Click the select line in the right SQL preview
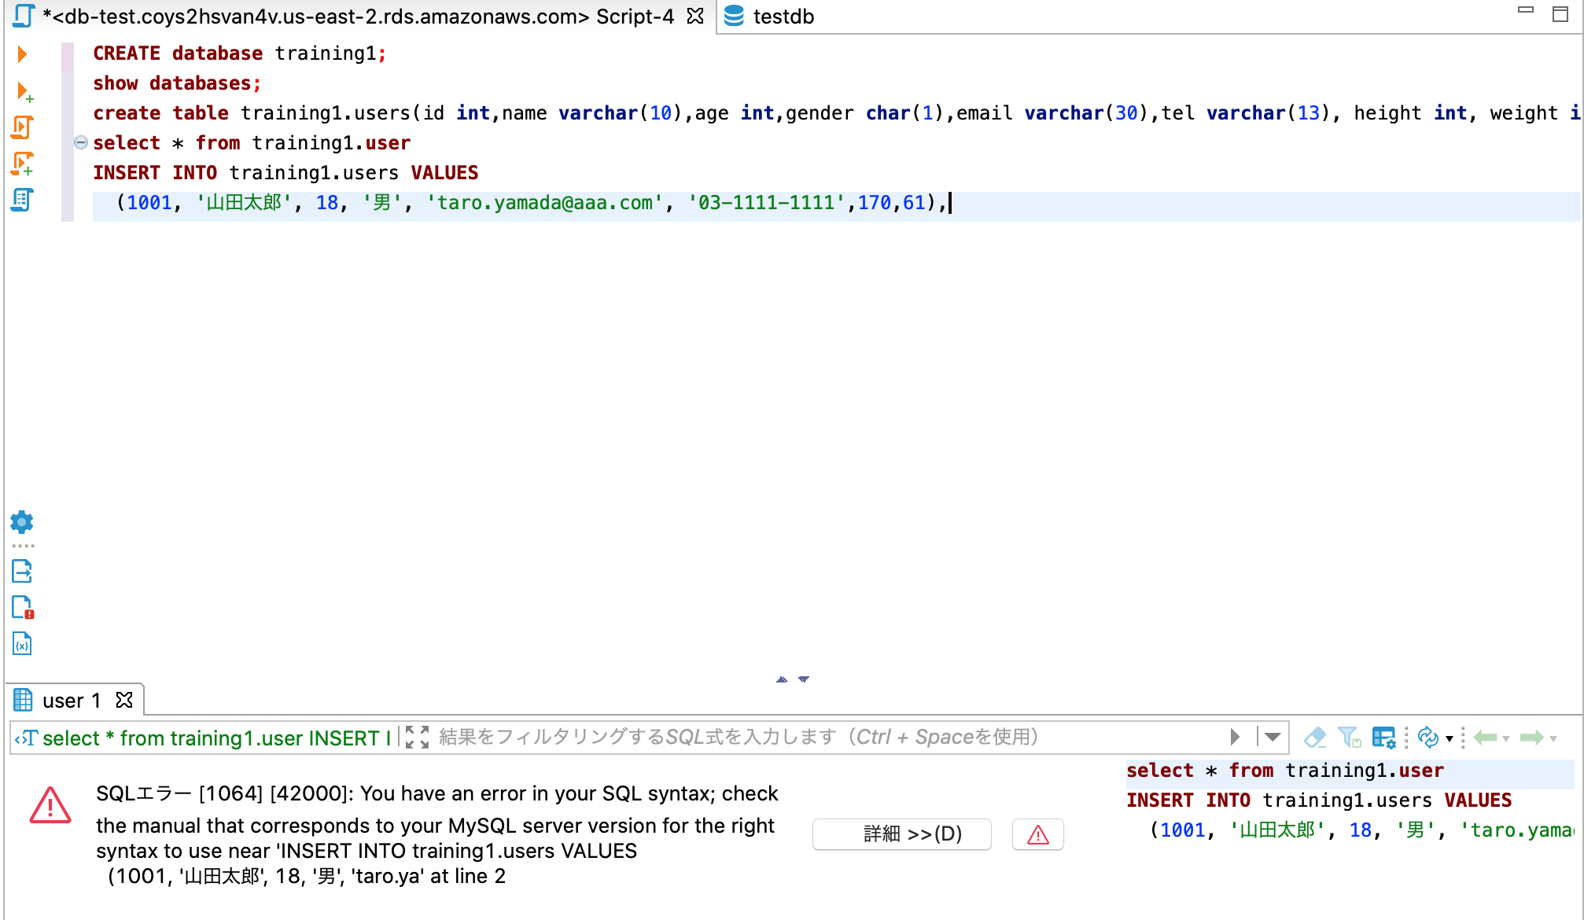Viewport: 1584px width, 920px height. tap(1285, 771)
